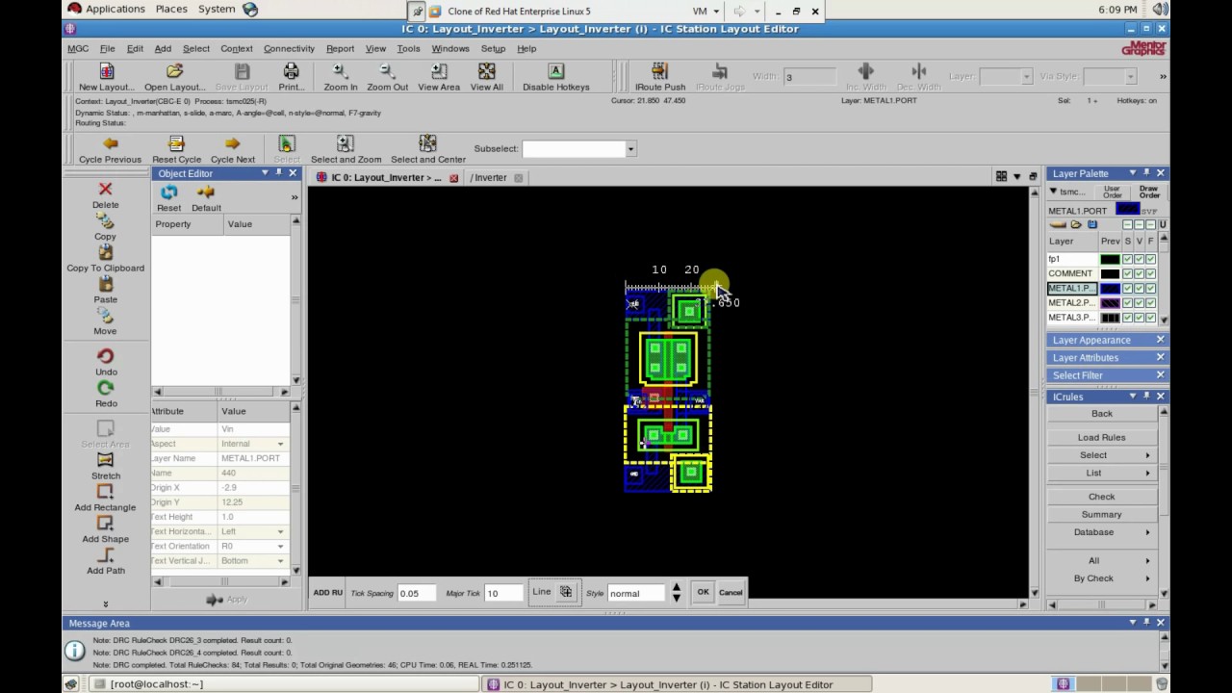Select the Move tool icon

[x=105, y=316]
